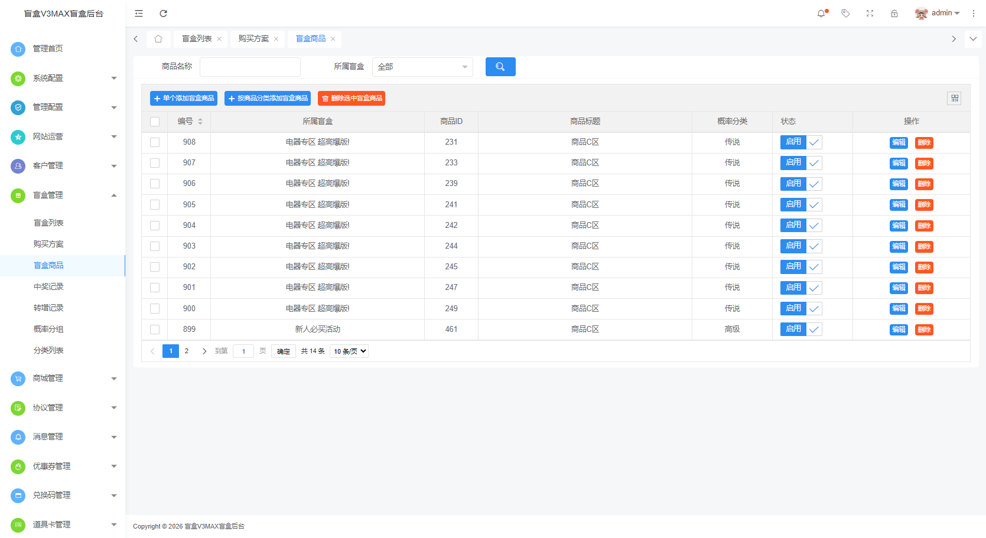Click the lock screen icon
Viewport: 986px width, 538px height.
[894, 14]
